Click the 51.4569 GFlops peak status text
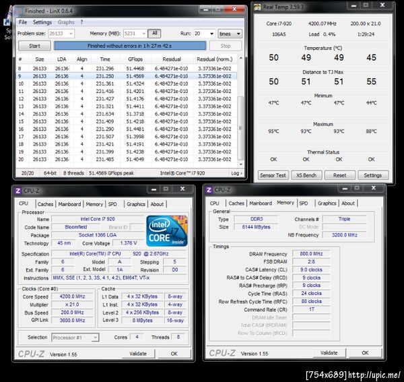404x382 pixels. [x=111, y=173]
